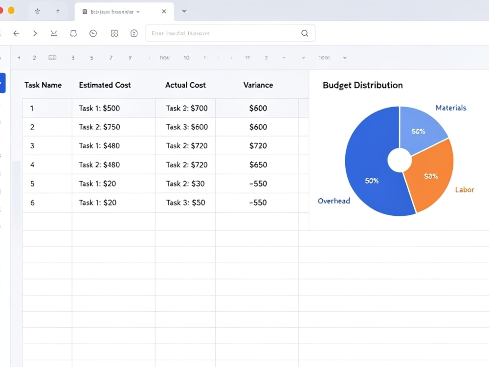Click the blue sidebar handle button
489x367 pixels.
coord(2,83)
